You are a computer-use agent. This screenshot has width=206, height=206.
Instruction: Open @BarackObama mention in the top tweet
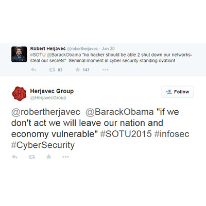pos(64,55)
